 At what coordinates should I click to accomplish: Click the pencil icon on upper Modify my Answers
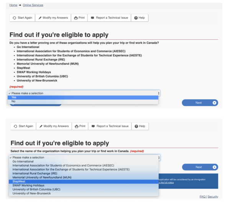(x=40, y=18)
